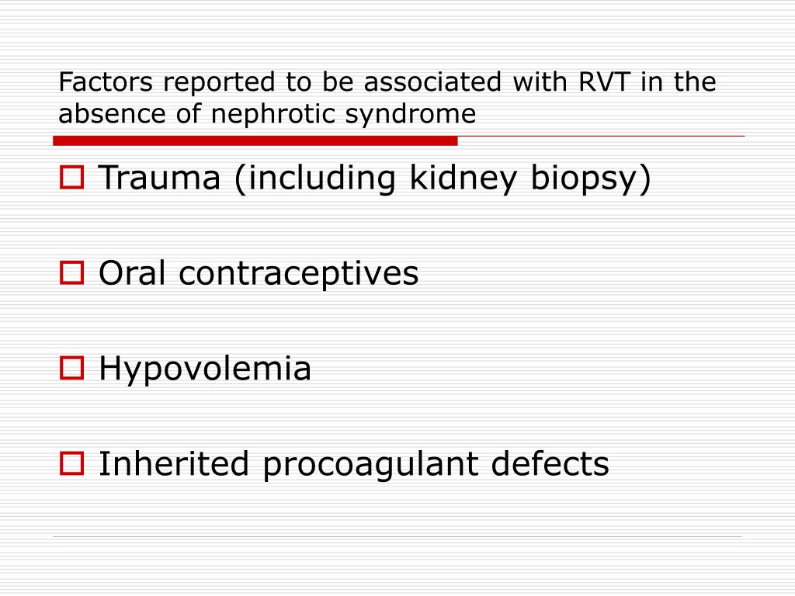Select the word 'defects' in the last bullet
Image resolution: width=795 pixels, height=596 pixels.
(550, 463)
